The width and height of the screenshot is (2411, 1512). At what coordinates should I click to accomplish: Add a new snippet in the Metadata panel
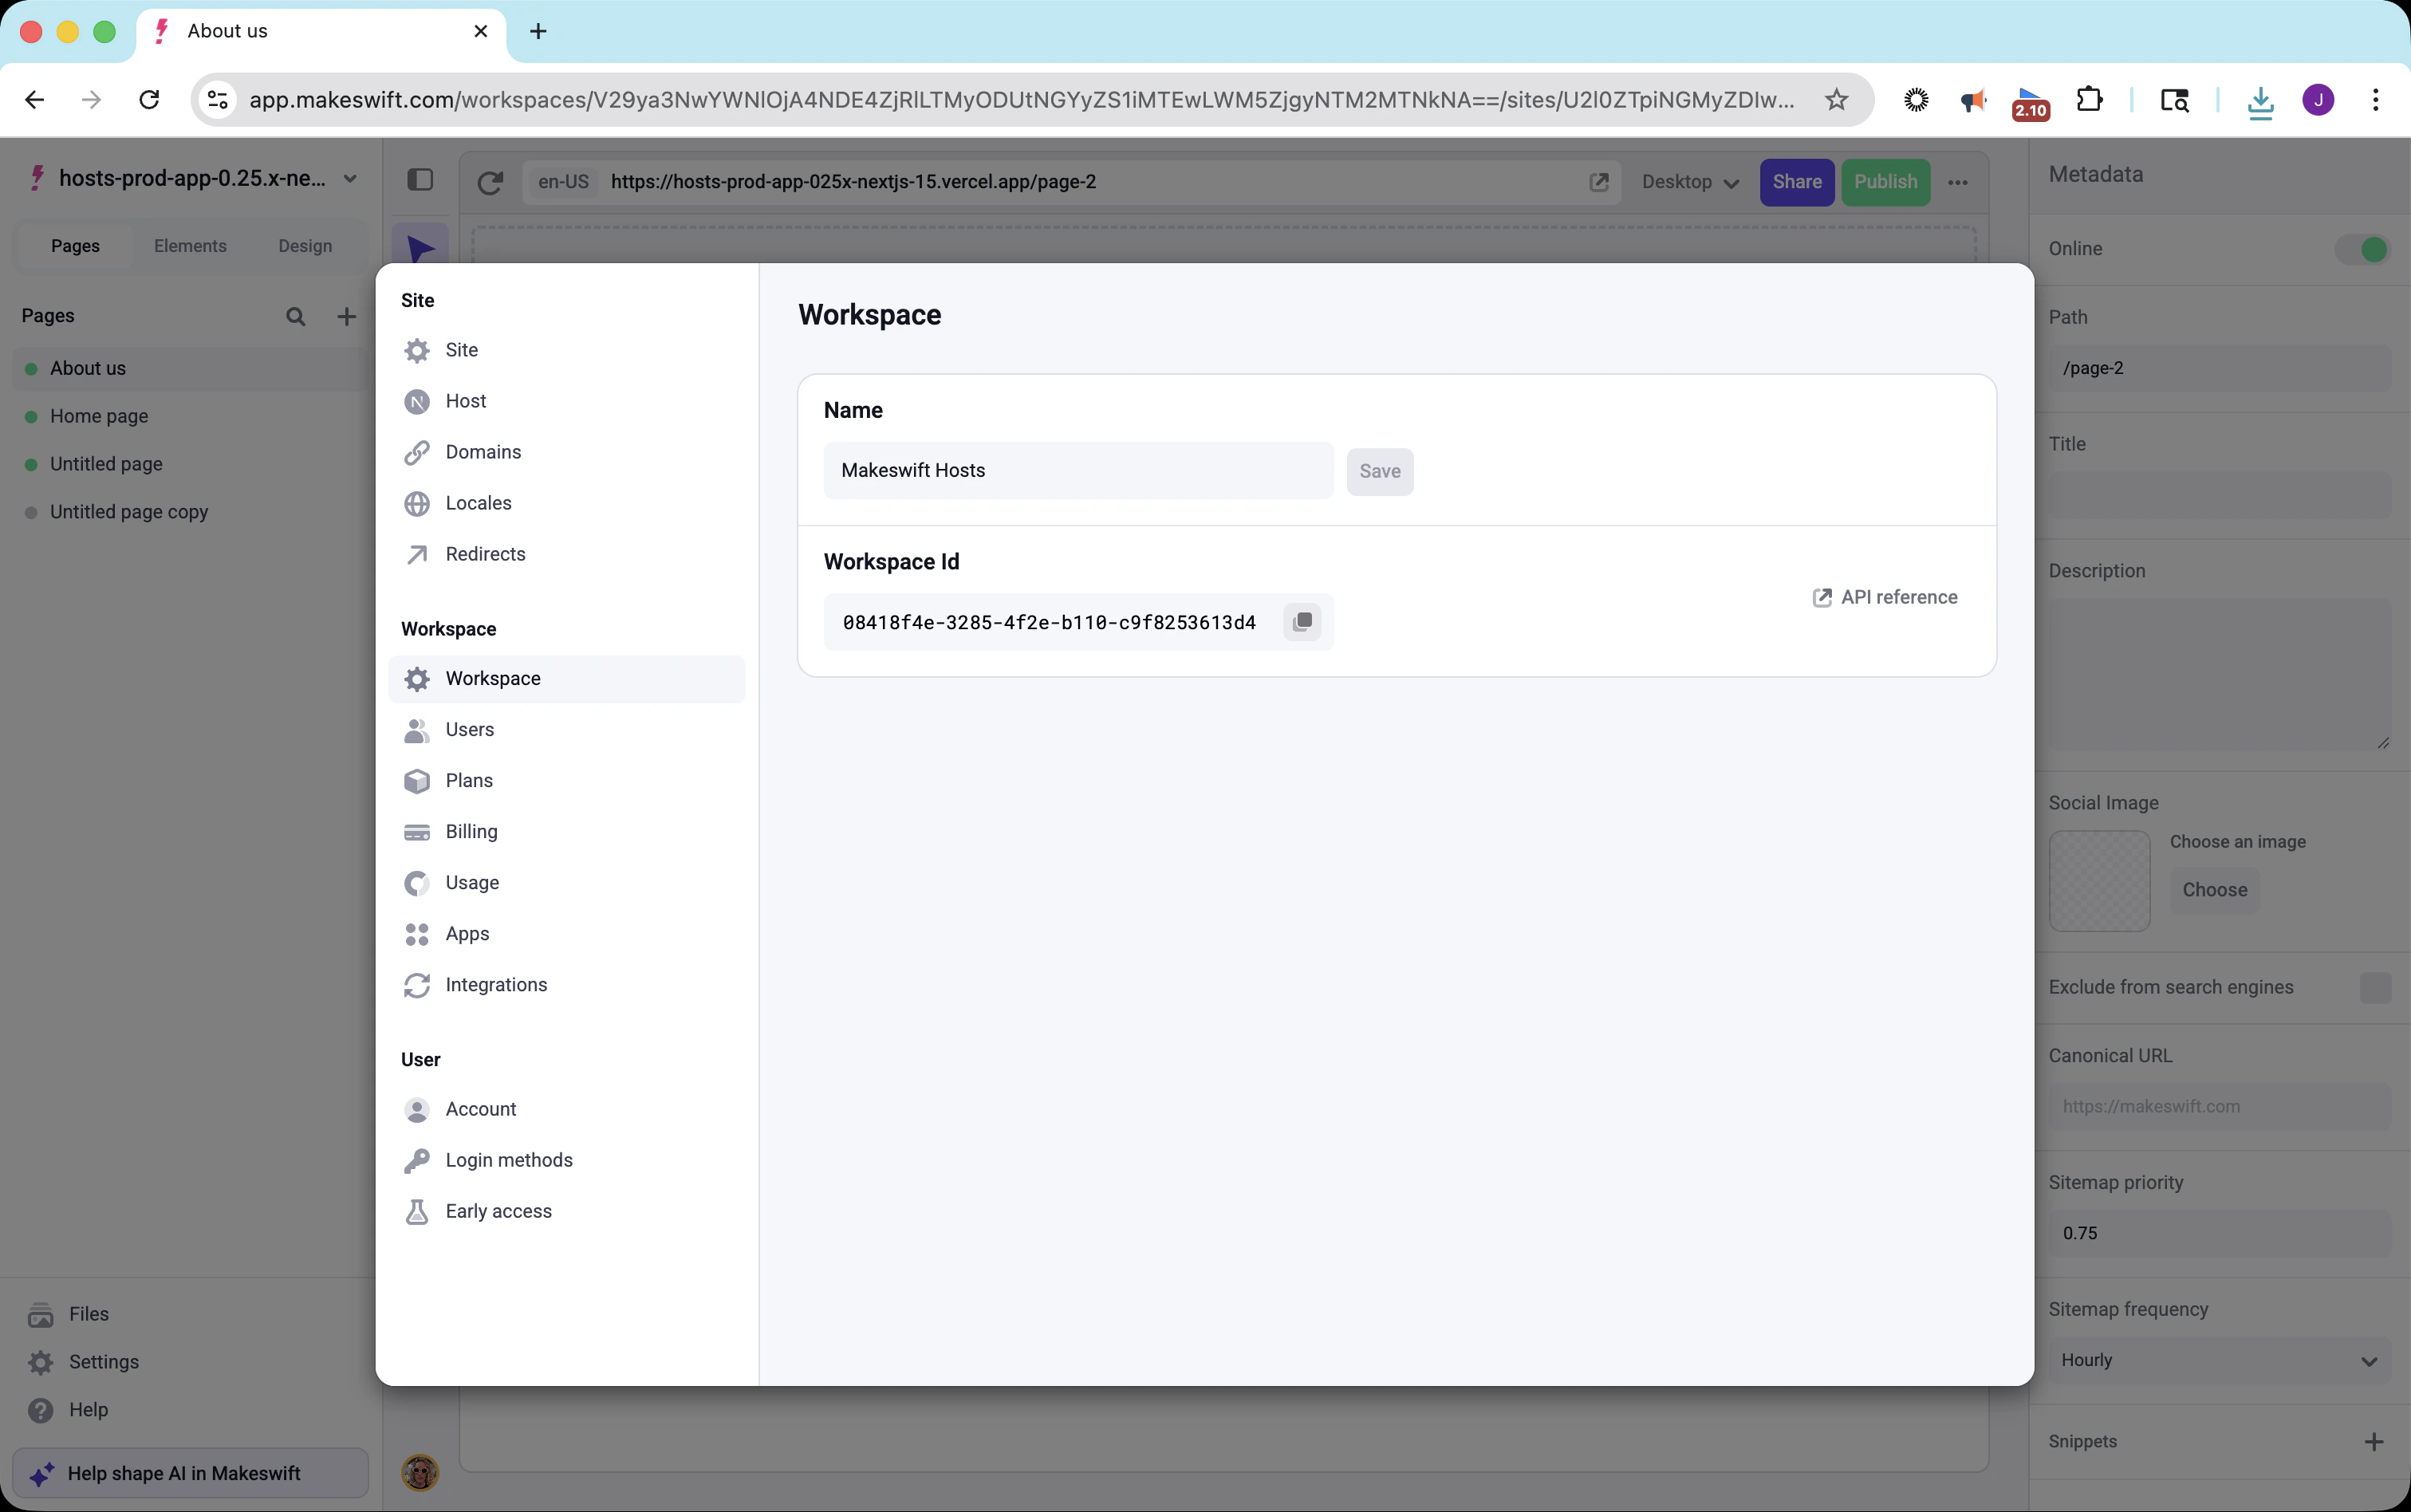point(2374,1441)
